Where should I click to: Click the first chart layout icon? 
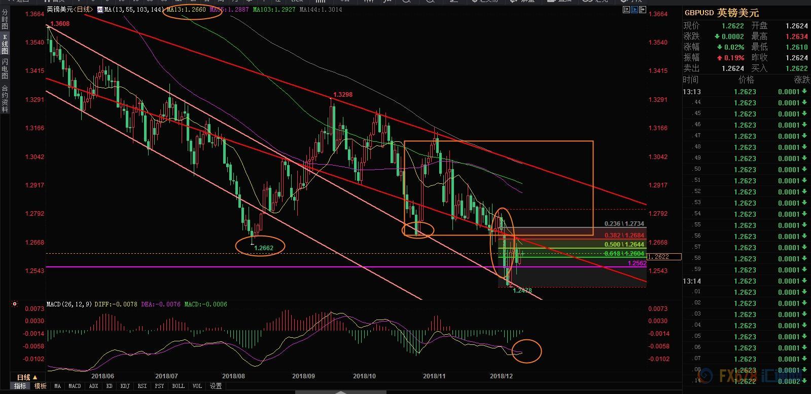pos(626,9)
